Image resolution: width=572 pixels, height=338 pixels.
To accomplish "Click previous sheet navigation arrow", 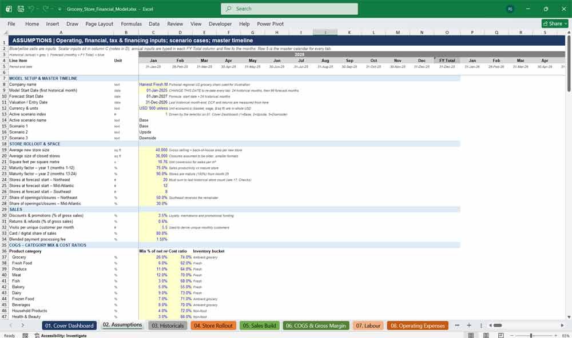I will click(x=10, y=325).
